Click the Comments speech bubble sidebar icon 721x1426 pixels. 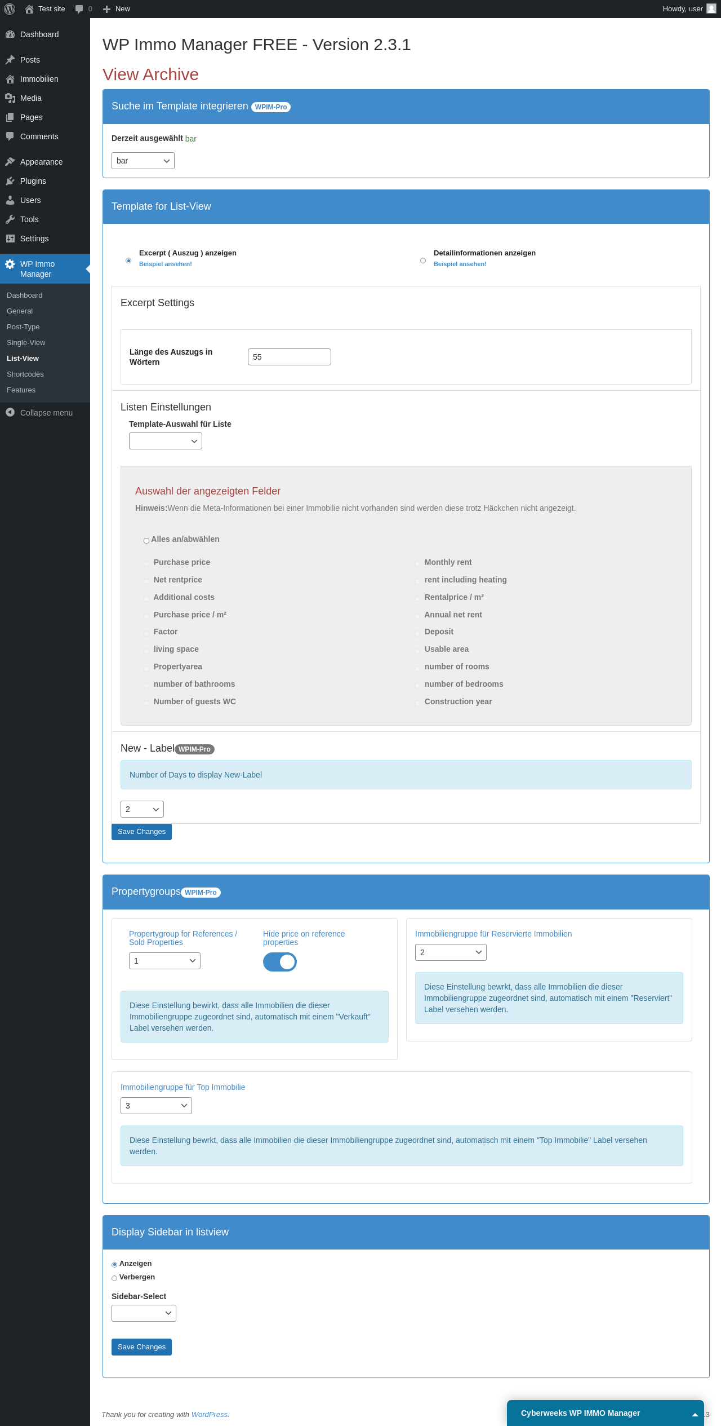point(10,136)
